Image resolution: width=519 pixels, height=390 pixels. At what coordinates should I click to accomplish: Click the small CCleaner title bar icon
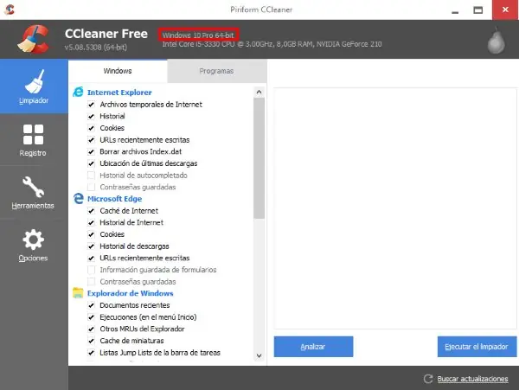10,10
